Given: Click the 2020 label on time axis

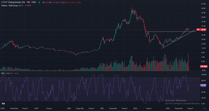Looking at the screenshot, I should coord(69,108).
